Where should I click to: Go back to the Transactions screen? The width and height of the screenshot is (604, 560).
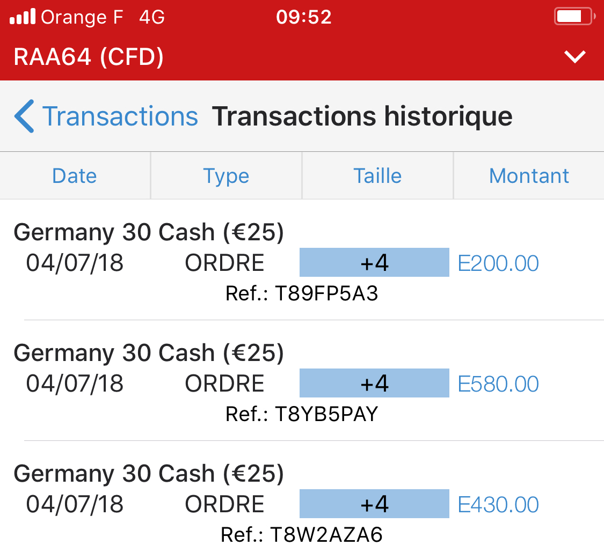tap(120, 116)
